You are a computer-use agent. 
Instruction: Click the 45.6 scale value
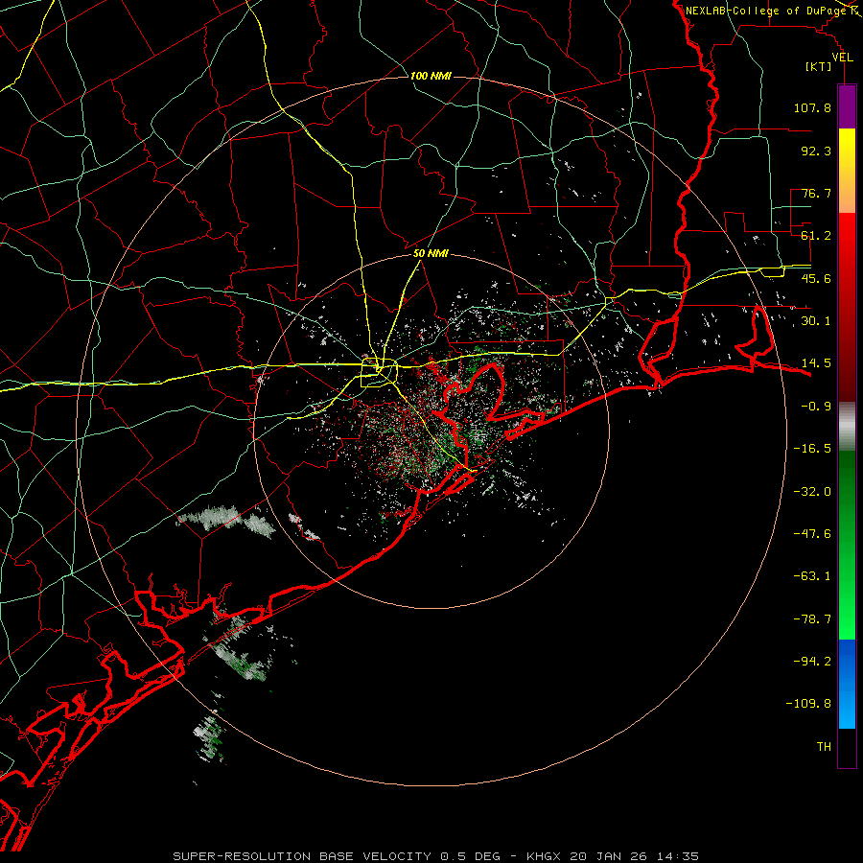816,278
